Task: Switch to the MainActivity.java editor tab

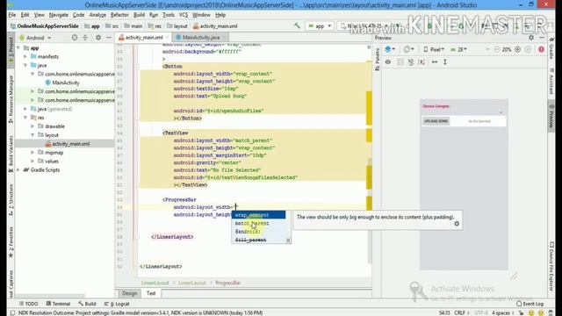Action: pyautogui.click(x=200, y=37)
